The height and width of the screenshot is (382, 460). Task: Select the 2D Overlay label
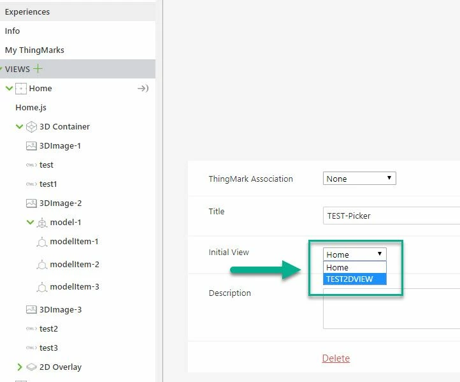coord(61,367)
